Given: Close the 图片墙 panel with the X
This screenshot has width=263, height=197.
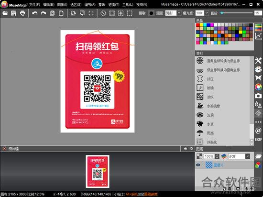Looking at the screenshot, I should (4, 149).
